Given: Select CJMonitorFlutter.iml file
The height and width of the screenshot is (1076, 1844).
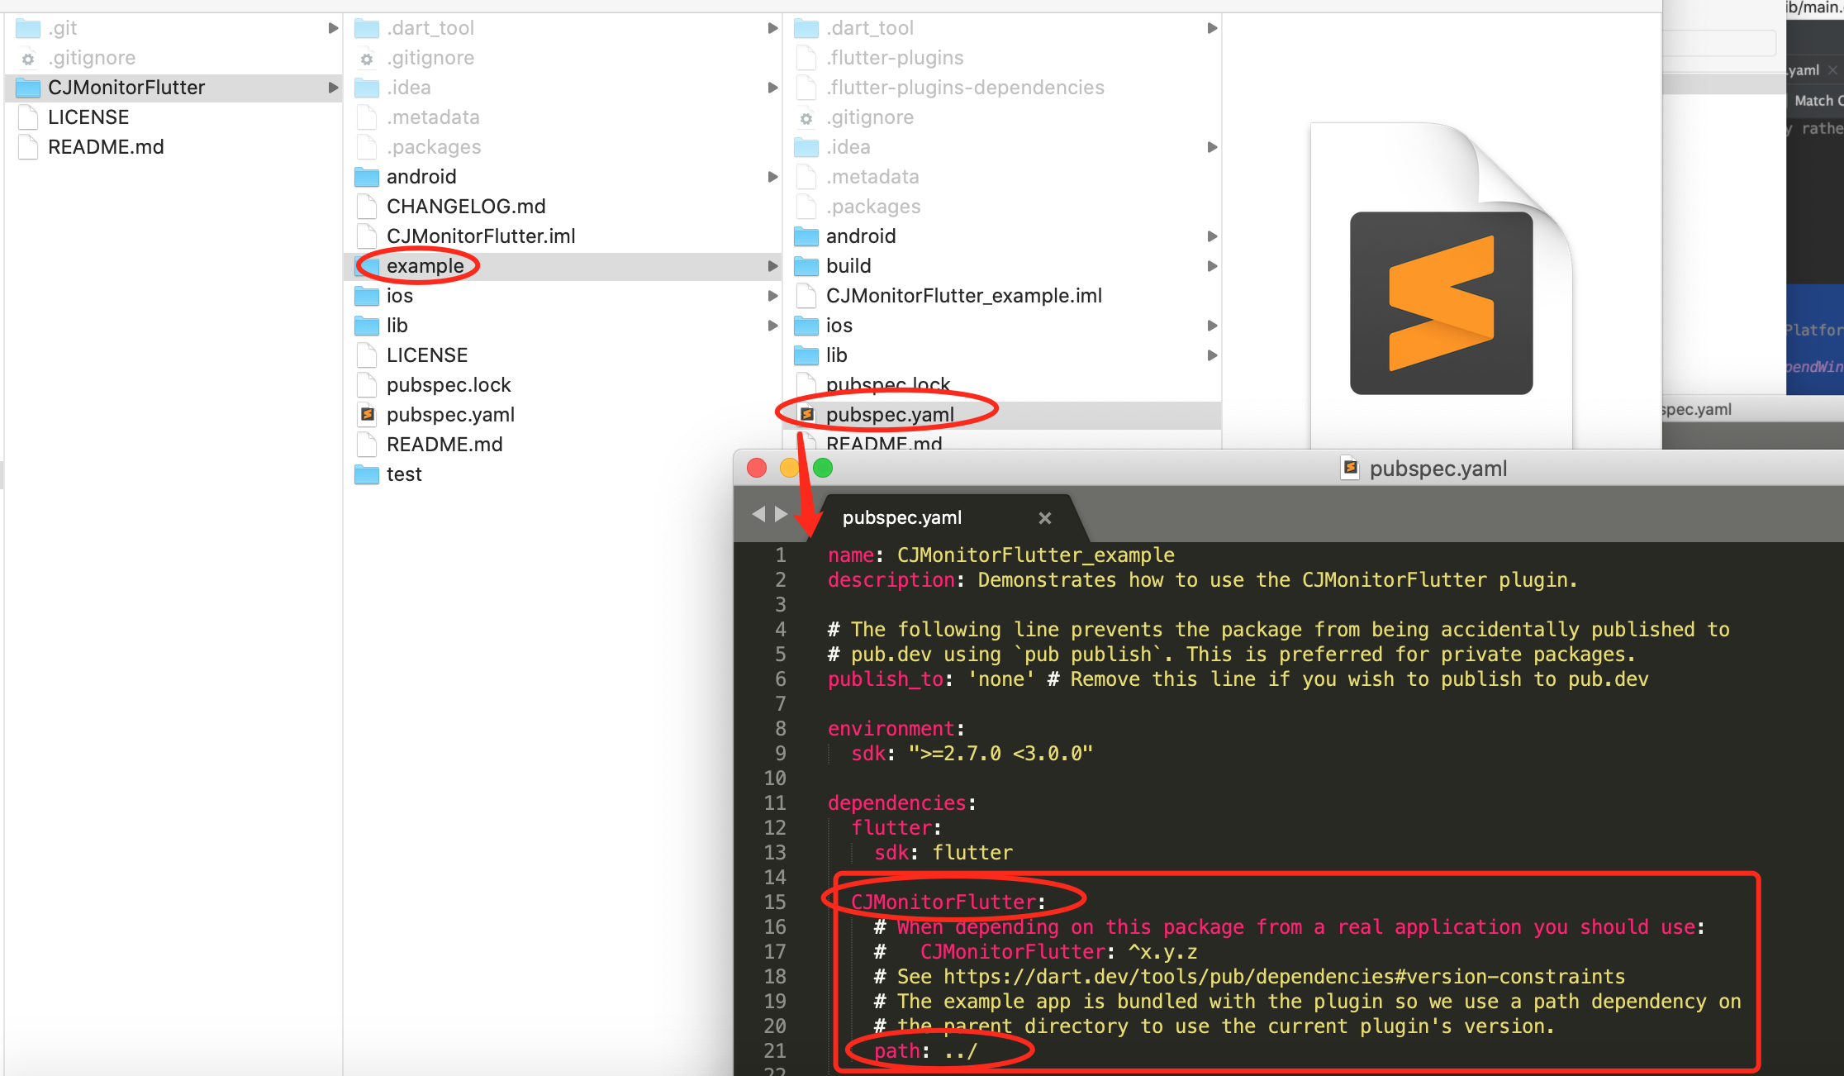Looking at the screenshot, I should click(481, 236).
